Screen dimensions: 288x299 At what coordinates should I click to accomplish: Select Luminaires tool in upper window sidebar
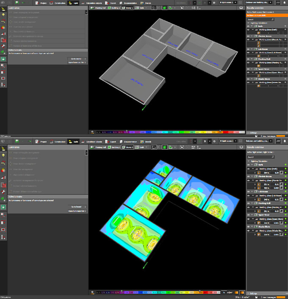(3, 9)
